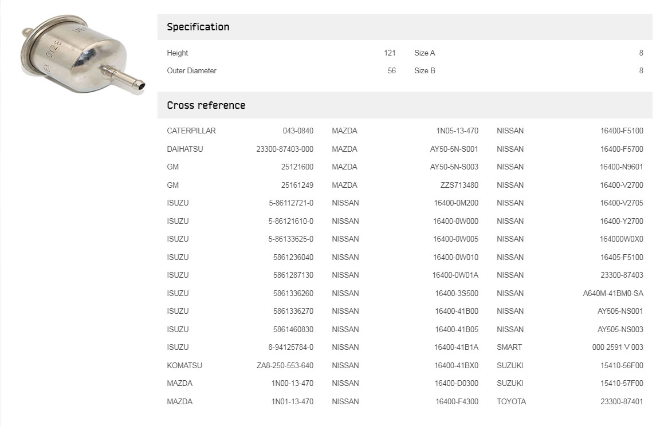Select Nissan part number 16400-0W01A
Image resolution: width=672 pixels, height=426 pixels.
[455, 275]
